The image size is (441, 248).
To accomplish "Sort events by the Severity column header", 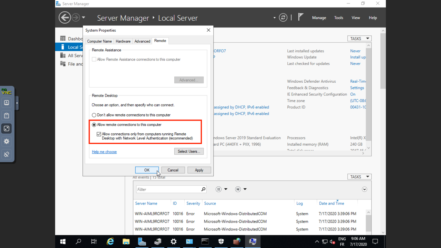I will click(x=193, y=203).
